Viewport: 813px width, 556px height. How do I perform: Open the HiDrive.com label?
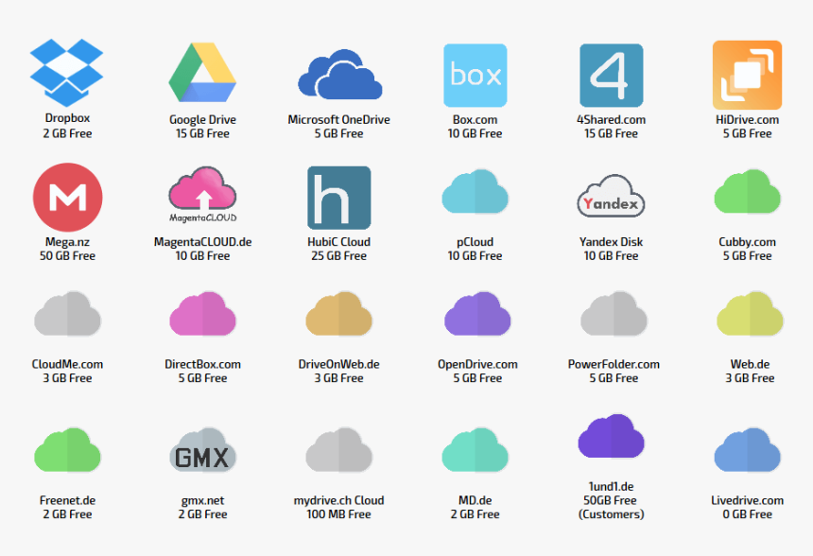(x=747, y=120)
